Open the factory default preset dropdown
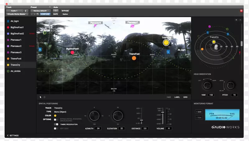The height and width of the screenshot is (141, 249). point(40,11)
